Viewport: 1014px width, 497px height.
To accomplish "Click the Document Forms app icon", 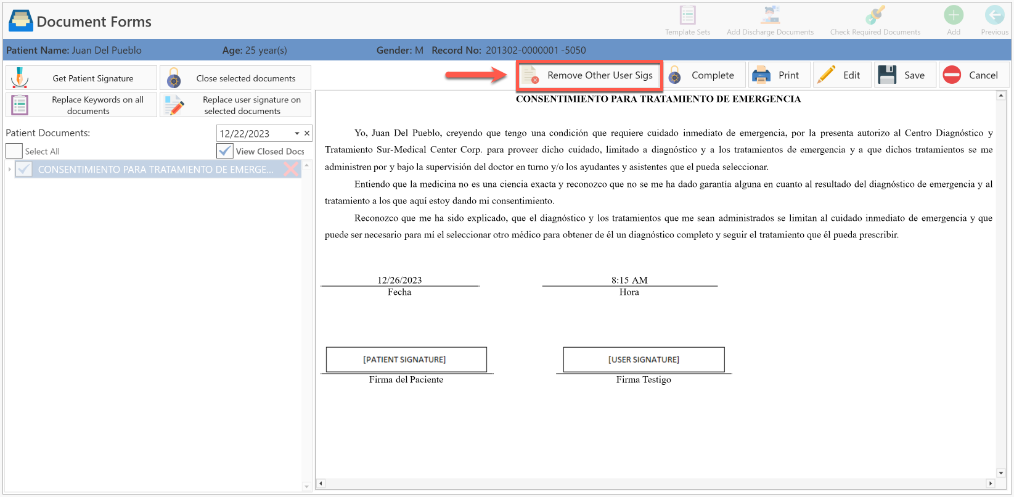I will [x=20, y=21].
